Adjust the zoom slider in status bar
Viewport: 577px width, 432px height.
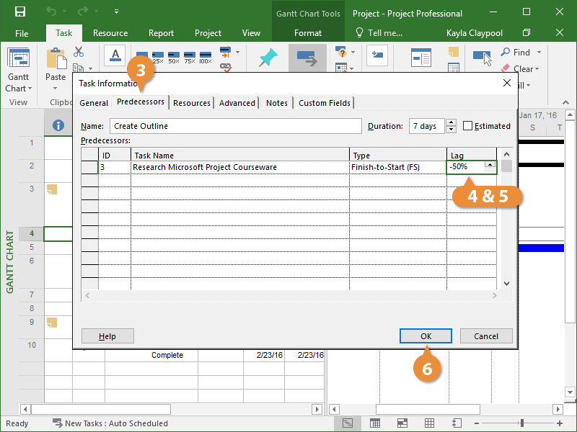click(x=522, y=423)
